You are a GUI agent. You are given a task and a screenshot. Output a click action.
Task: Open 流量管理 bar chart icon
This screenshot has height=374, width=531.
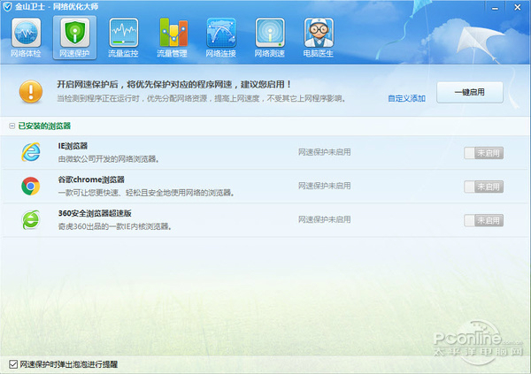173,34
